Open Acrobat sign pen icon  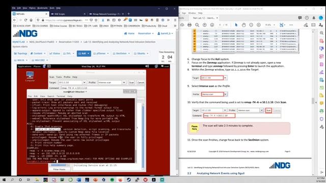(306, 25)
